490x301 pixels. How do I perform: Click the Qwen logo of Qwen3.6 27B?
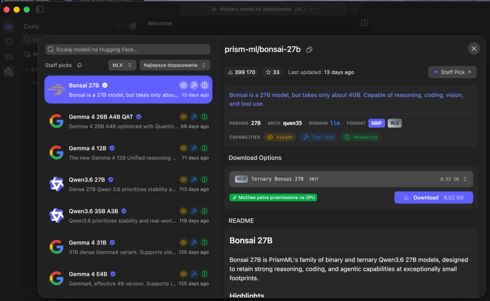56,184
